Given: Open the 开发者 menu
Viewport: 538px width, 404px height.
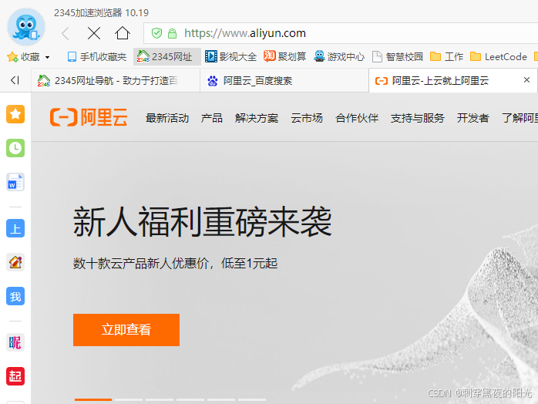Looking at the screenshot, I should [x=472, y=118].
